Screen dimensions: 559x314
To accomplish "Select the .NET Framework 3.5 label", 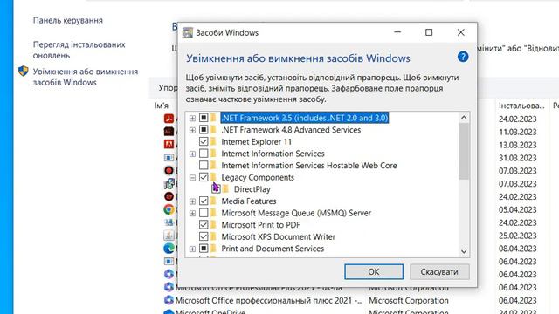I will [305, 118].
